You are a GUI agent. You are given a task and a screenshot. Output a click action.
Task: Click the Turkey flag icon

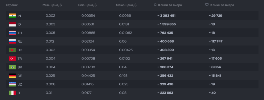tap(12, 59)
